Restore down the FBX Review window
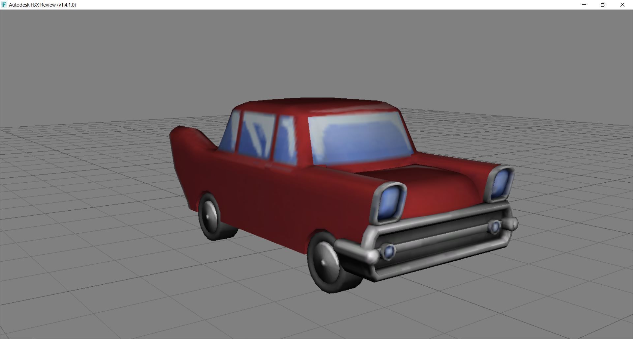The width and height of the screenshot is (633, 339). (603, 5)
